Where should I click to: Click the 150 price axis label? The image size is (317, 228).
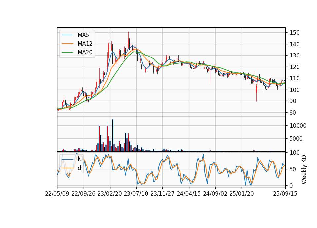coord(295,33)
